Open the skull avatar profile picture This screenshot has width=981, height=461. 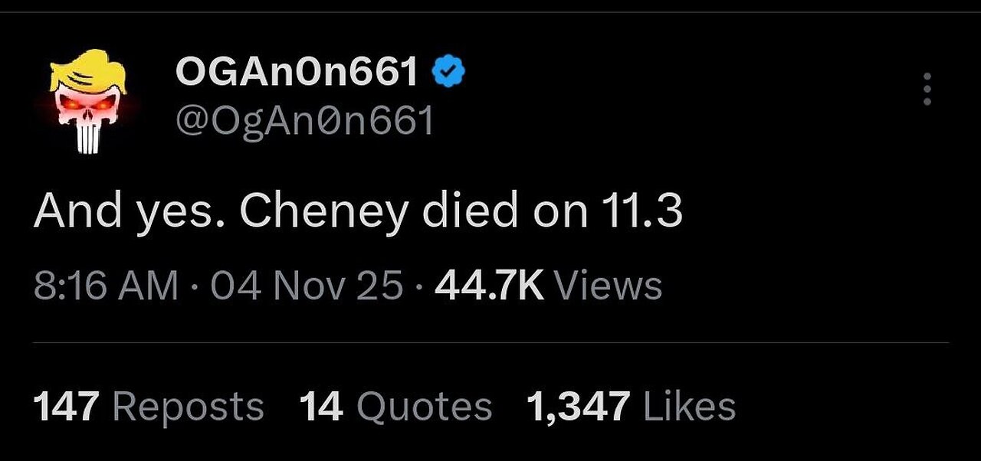(x=88, y=111)
